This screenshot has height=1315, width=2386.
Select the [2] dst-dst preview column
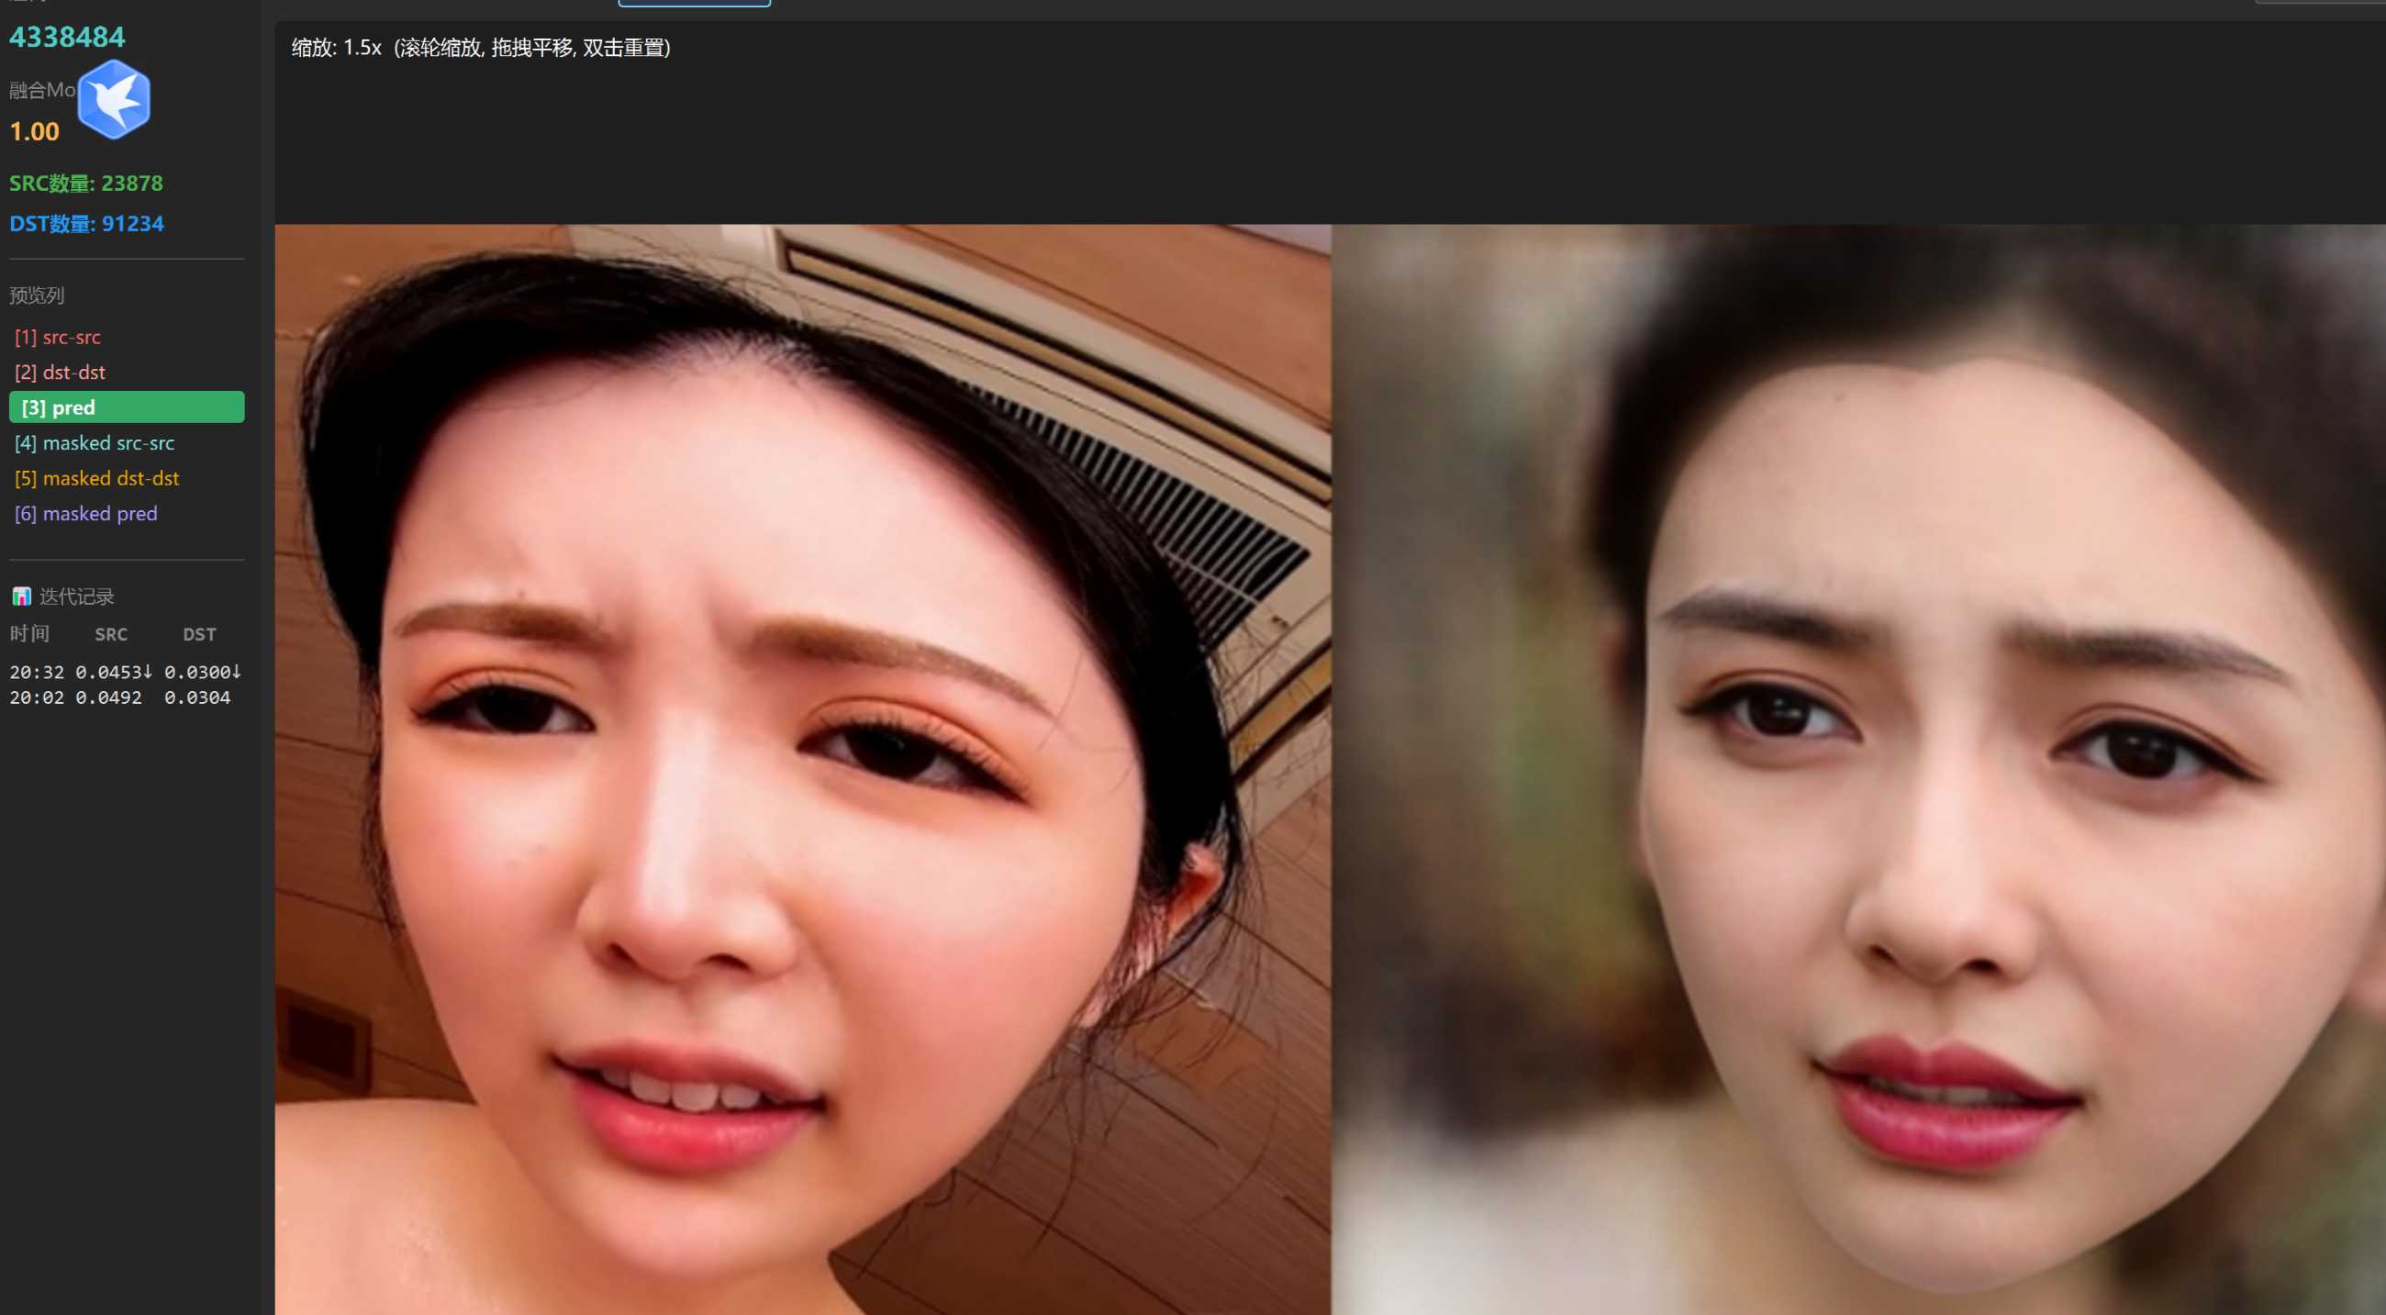[61, 373]
